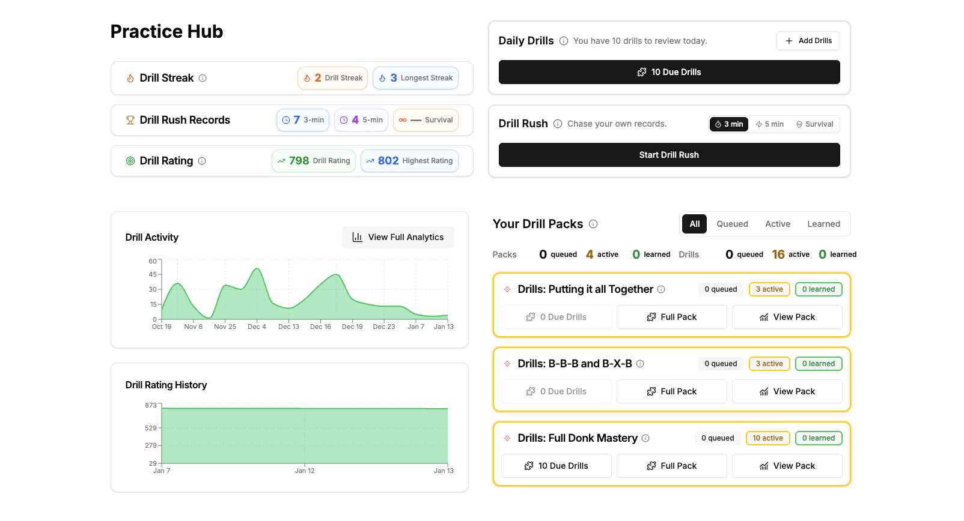Screen dimensions: 964x521
Task: Select Survival Drill Rush mode
Action: pyautogui.click(x=815, y=124)
